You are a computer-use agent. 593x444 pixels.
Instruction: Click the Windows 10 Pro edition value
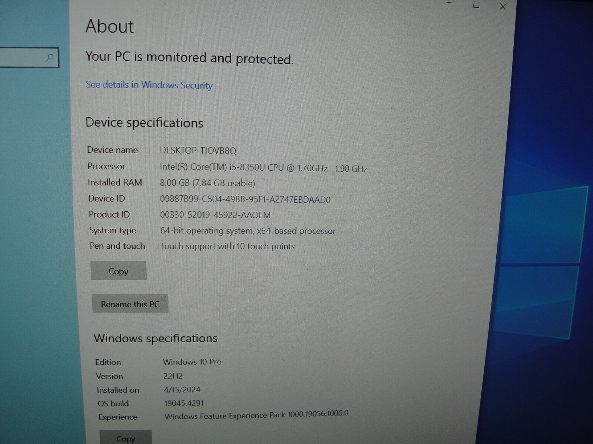pos(192,362)
